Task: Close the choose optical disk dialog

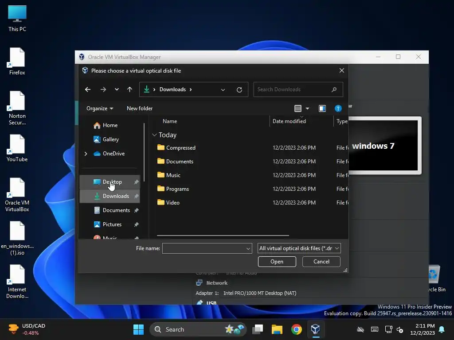Action: (x=342, y=70)
